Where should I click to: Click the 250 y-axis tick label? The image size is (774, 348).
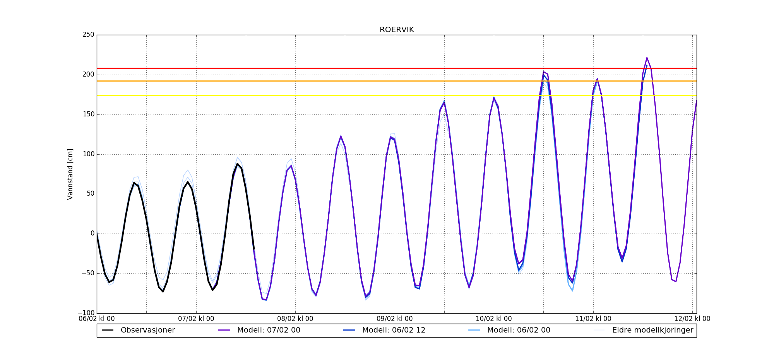(x=88, y=35)
